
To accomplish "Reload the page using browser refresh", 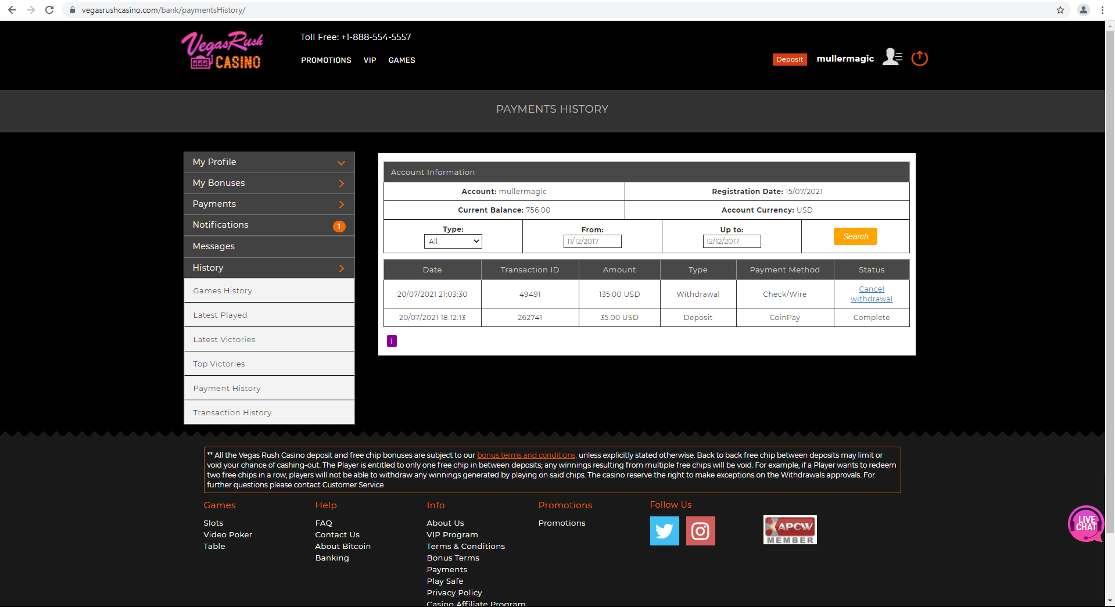I will (49, 10).
